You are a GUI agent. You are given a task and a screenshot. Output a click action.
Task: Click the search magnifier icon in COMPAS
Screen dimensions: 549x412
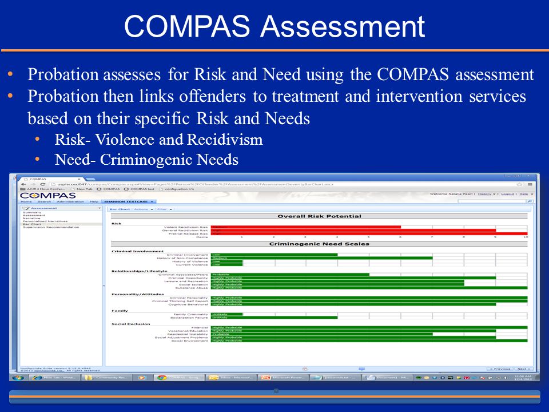pyautogui.click(x=530, y=201)
